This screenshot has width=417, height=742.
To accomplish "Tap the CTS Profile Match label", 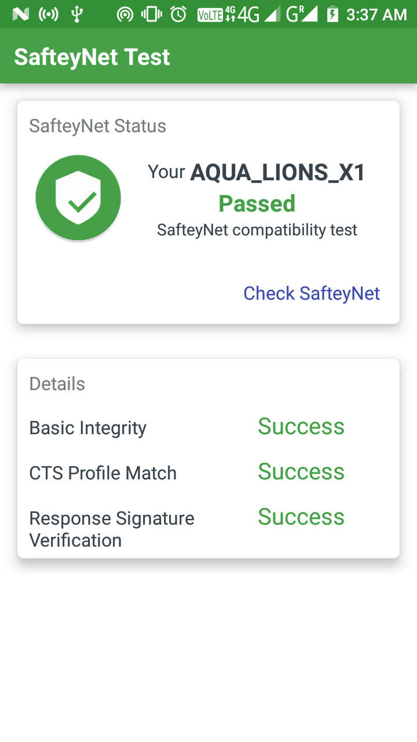I will (x=103, y=473).
